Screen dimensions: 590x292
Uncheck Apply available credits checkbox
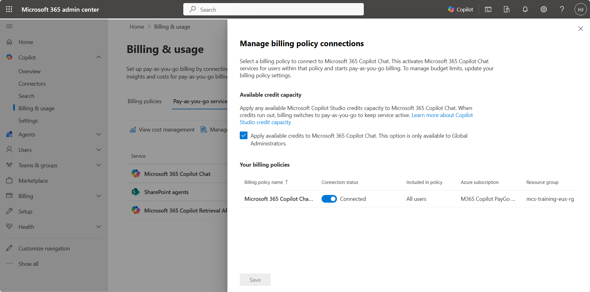point(243,136)
